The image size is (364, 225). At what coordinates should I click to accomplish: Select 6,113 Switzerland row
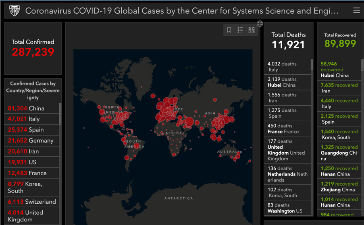click(x=31, y=202)
